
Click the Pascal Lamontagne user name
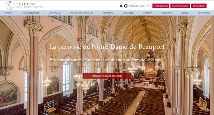(x=137, y=6)
